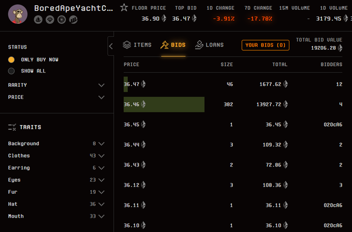Sort by the Size column header
352x232 pixels.
click(x=227, y=65)
